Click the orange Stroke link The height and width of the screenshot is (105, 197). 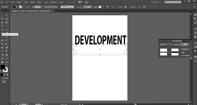coord(28,7)
